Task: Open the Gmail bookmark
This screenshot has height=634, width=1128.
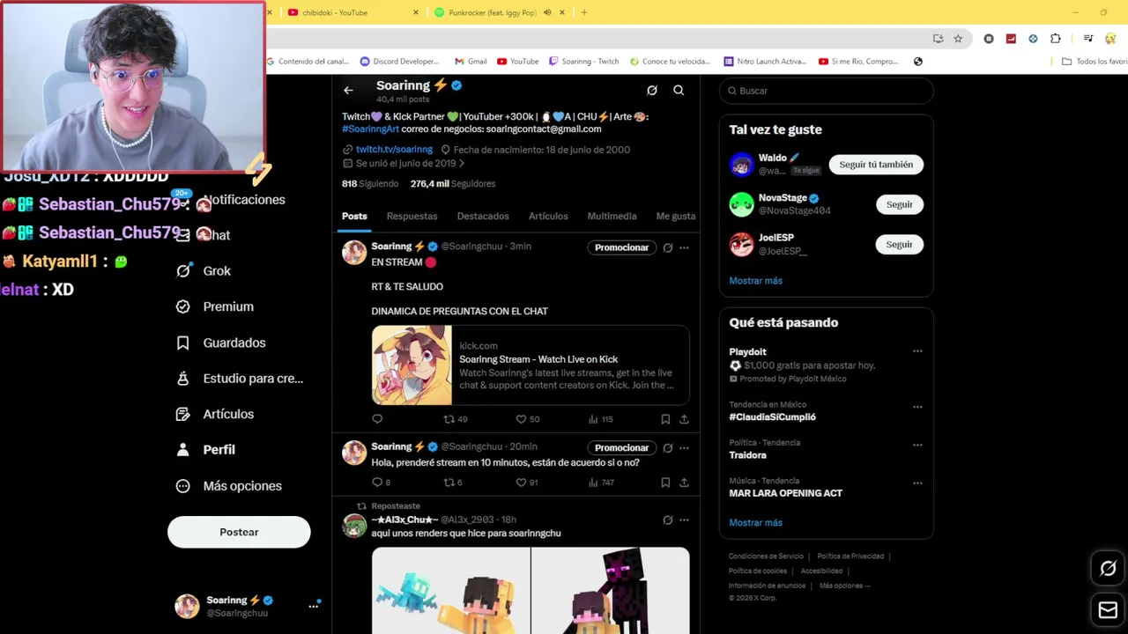Action: click(x=471, y=62)
